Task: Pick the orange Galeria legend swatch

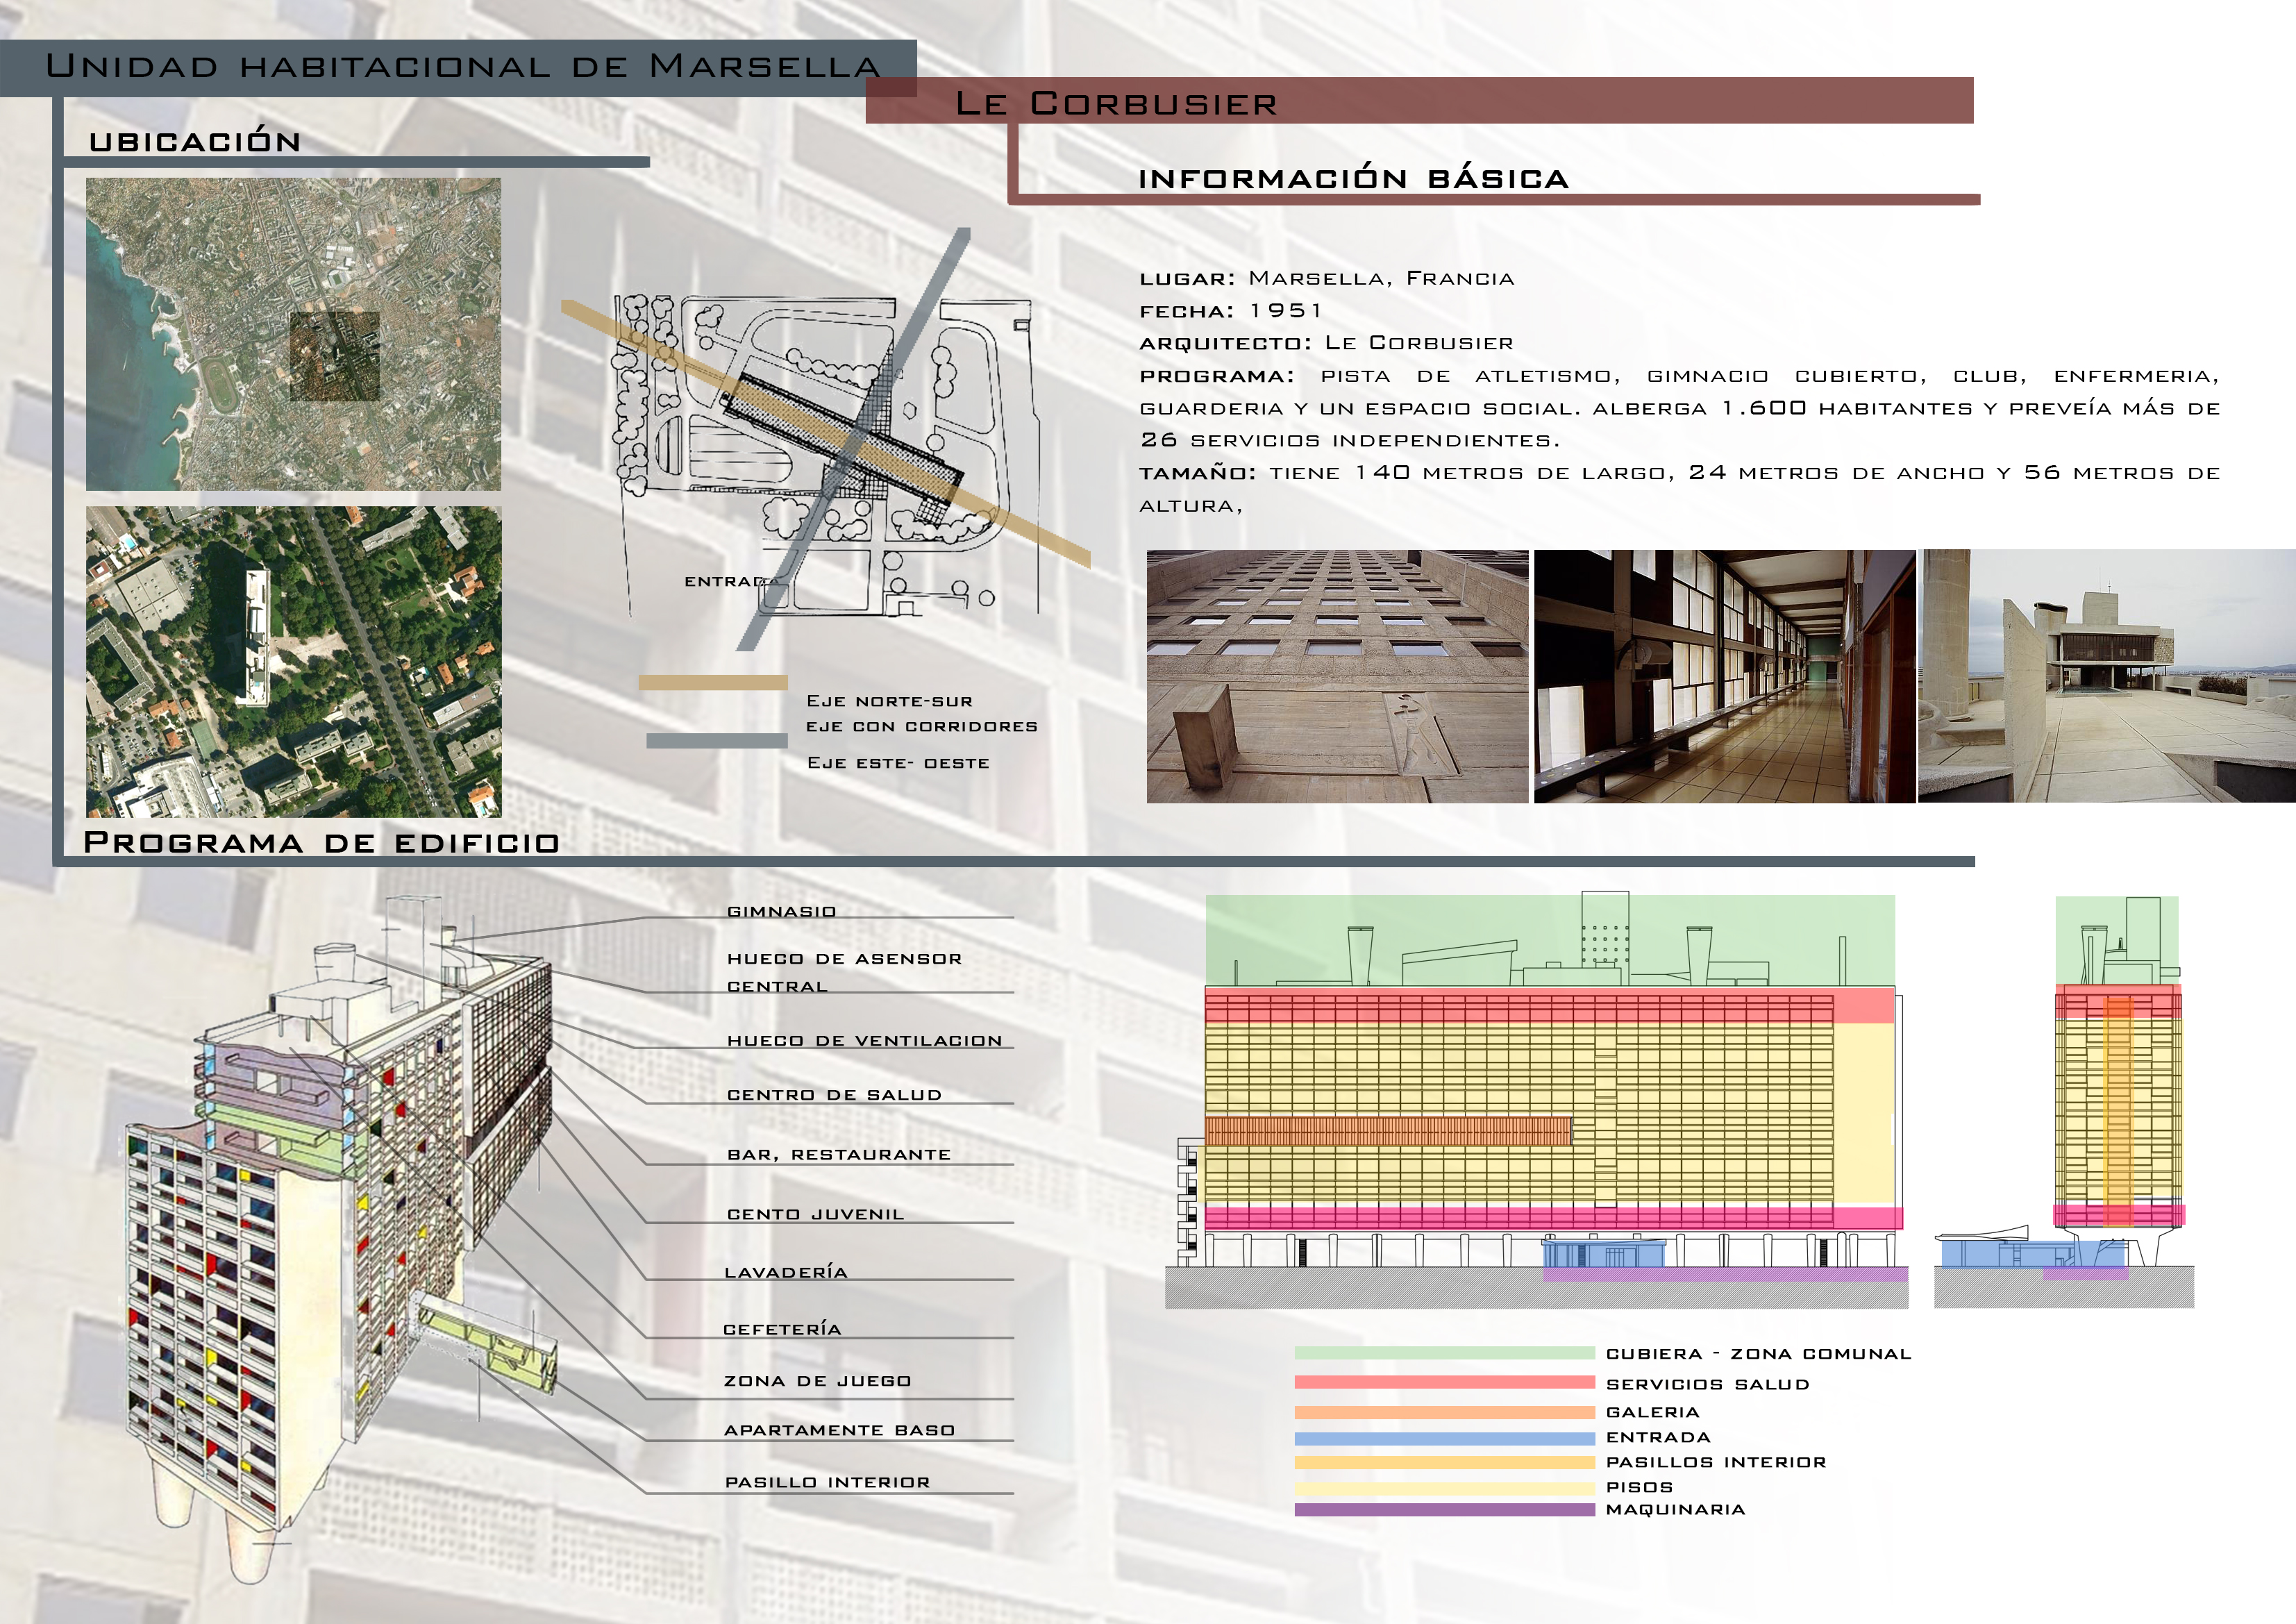Action: [1444, 1413]
